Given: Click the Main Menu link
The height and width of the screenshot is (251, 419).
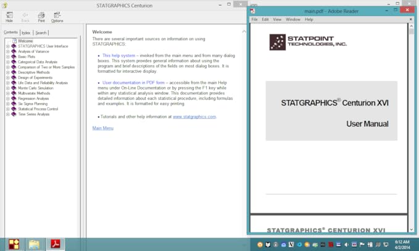Looking at the screenshot, I should pos(103,128).
